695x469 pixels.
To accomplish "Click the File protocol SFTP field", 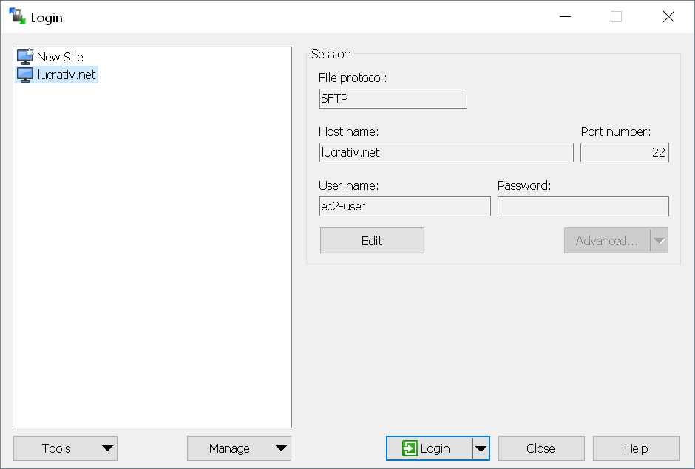I will (x=393, y=98).
